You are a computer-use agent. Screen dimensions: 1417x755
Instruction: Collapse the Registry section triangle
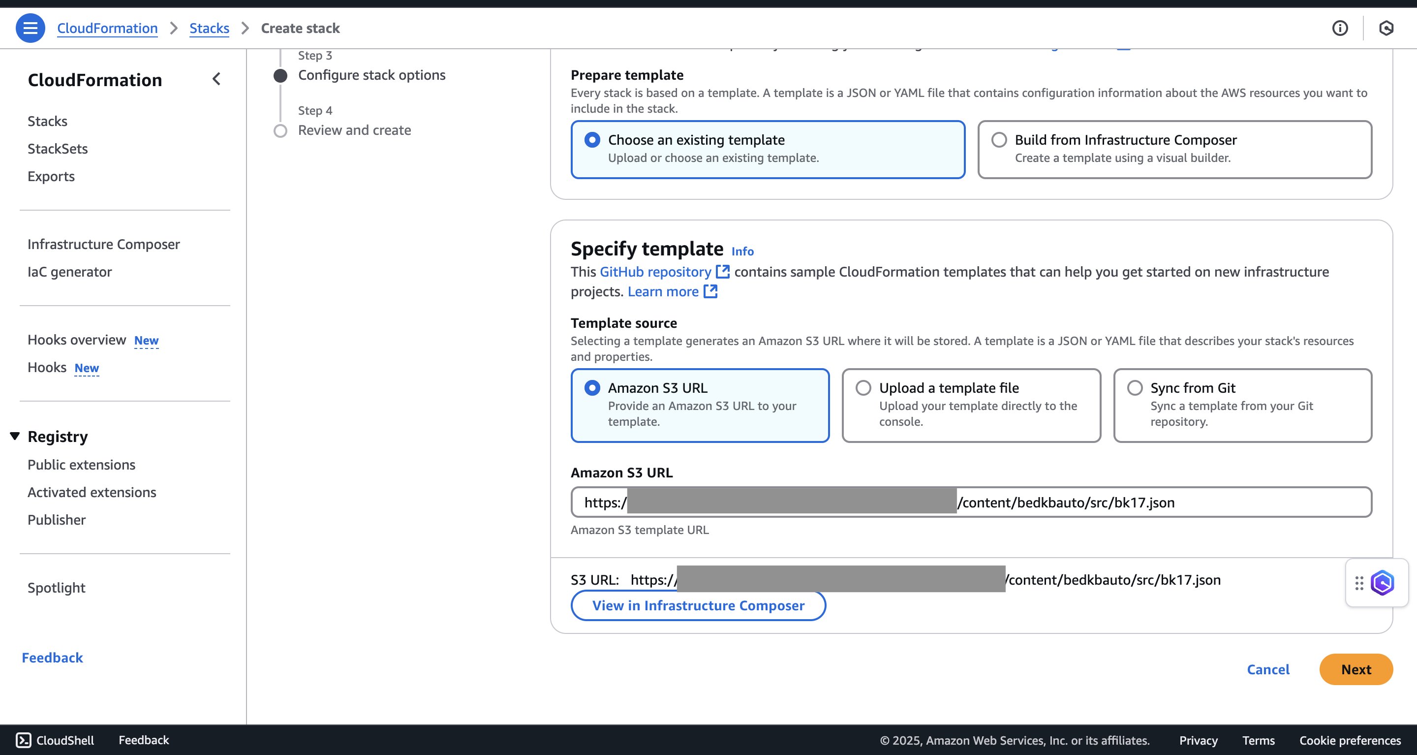click(15, 437)
